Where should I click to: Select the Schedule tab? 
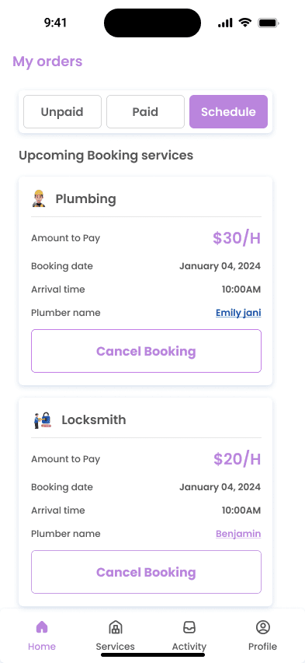pyautogui.click(x=228, y=111)
